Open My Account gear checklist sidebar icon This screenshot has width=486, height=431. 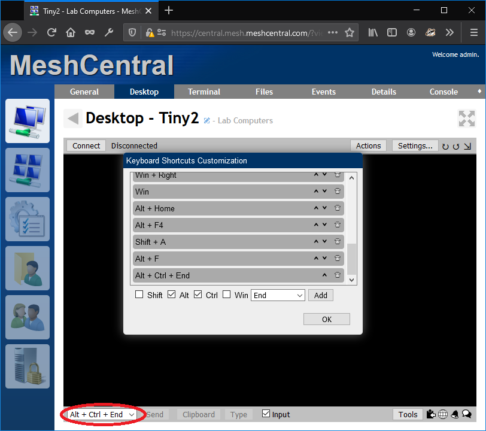pos(28,219)
